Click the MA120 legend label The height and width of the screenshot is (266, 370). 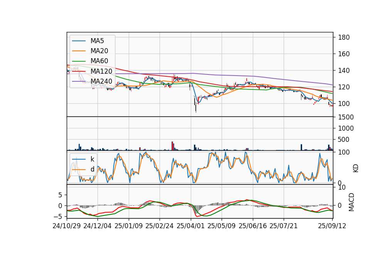[x=101, y=71]
